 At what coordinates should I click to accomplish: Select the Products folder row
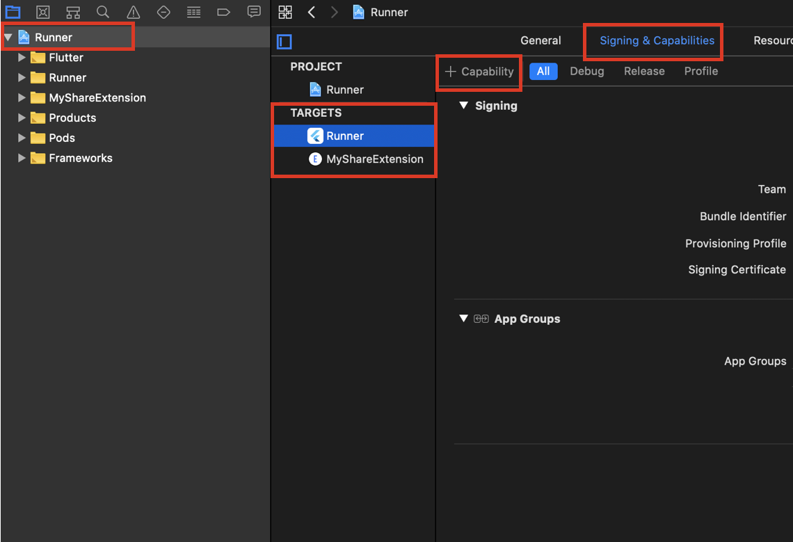click(x=135, y=118)
